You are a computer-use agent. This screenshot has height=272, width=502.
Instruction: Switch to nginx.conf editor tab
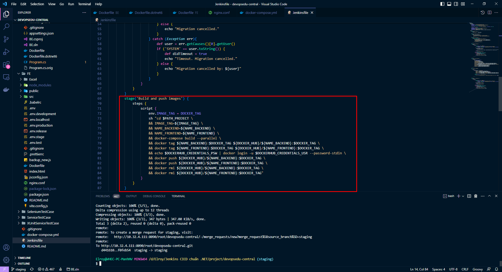[x=219, y=13]
